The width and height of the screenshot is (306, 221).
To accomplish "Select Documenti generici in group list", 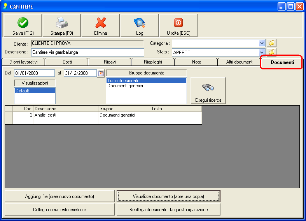I will [146, 86].
